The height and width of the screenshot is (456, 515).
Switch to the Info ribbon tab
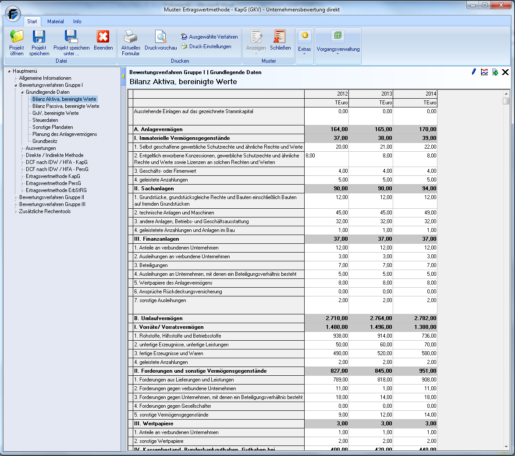[77, 21]
